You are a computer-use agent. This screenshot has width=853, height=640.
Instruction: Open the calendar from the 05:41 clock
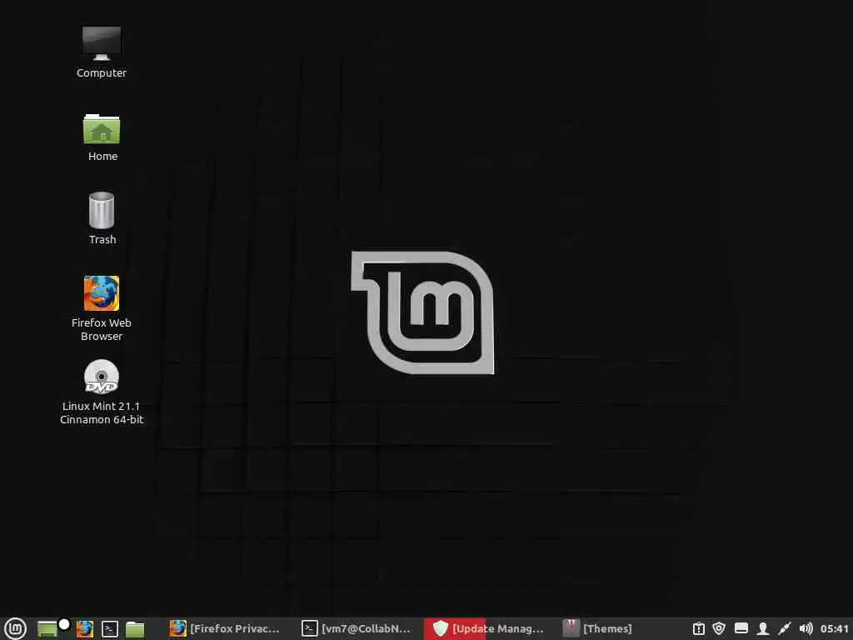point(834,628)
